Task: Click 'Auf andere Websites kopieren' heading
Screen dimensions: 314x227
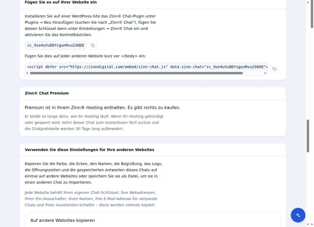Action: [x=62, y=220]
